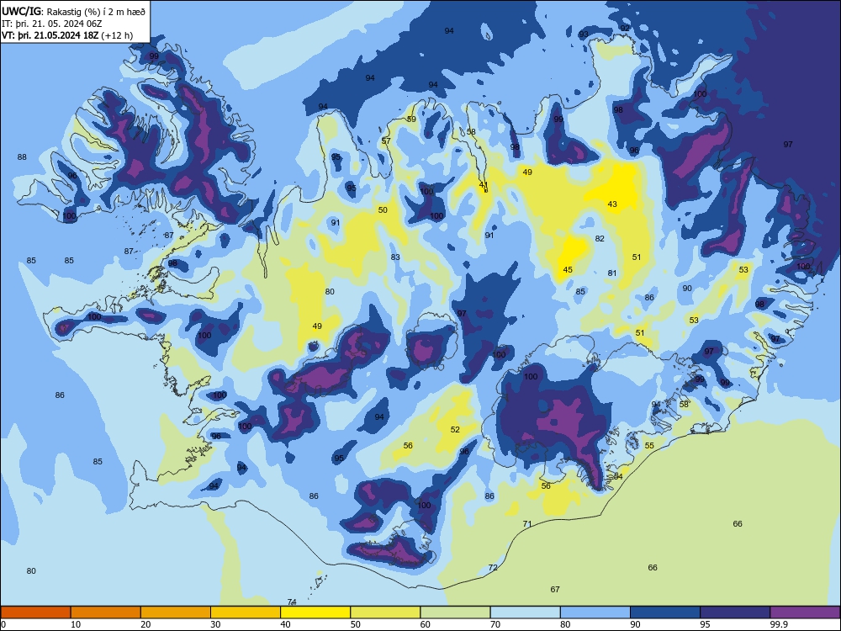Click the humidity value '59' on the north coast
The width and height of the screenshot is (841, 631).
point(411,119)
